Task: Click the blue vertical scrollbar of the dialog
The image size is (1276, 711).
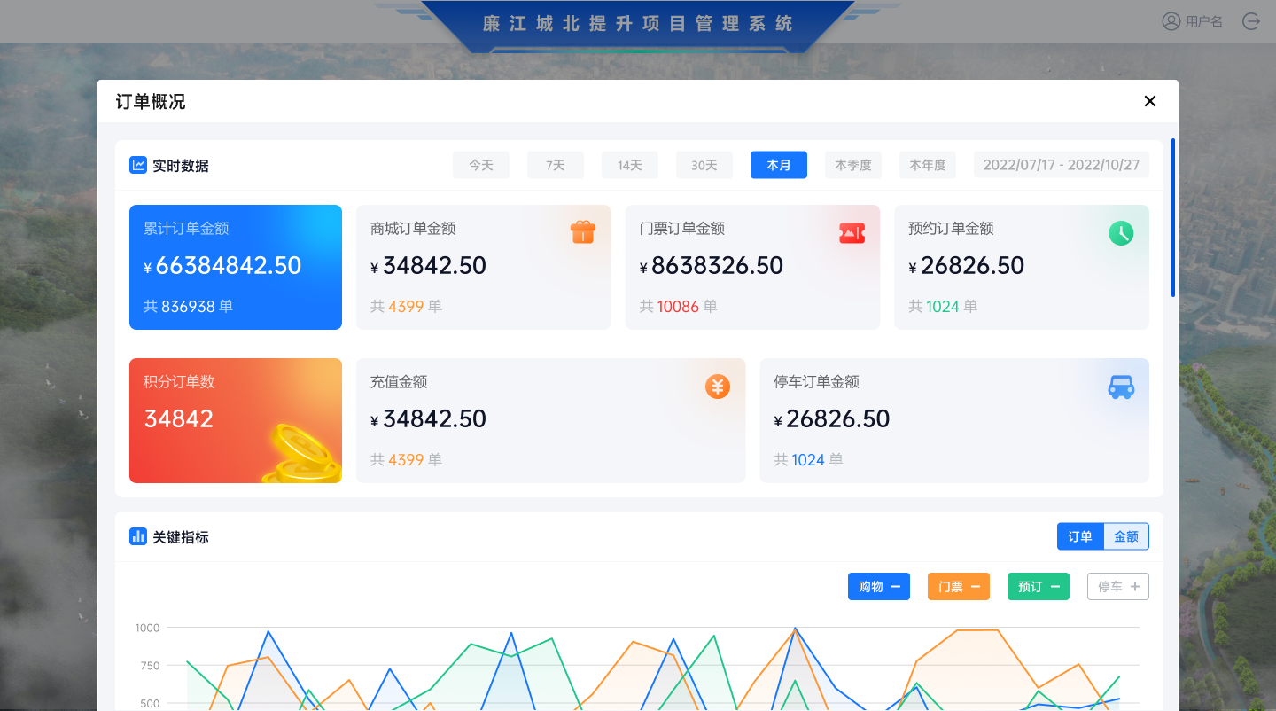Action: [1173, 217]
